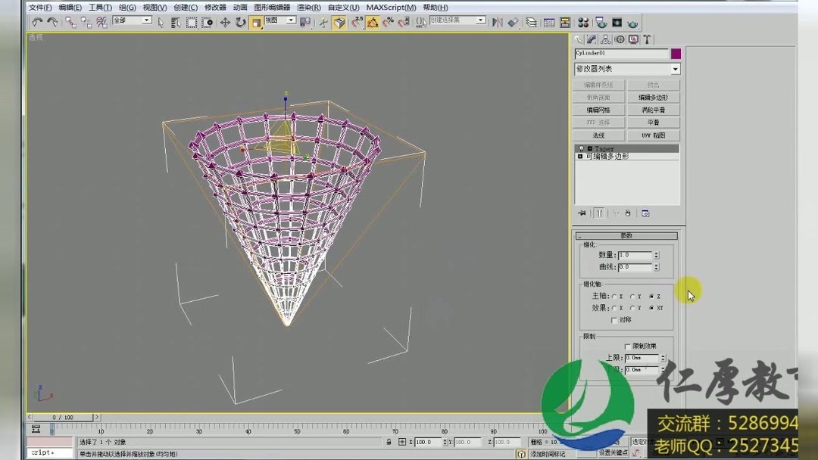This screenshot has height=460, width=818.
Task: Activate the Mirror tool
Action: point(498,22)
